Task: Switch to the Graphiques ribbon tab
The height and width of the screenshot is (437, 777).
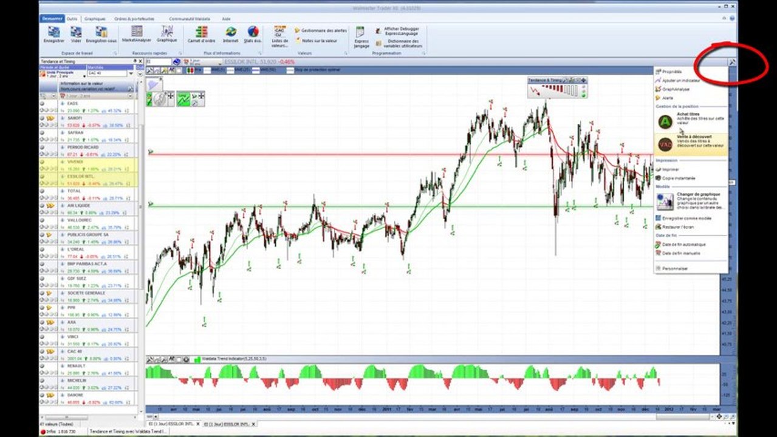Action: 94,19
